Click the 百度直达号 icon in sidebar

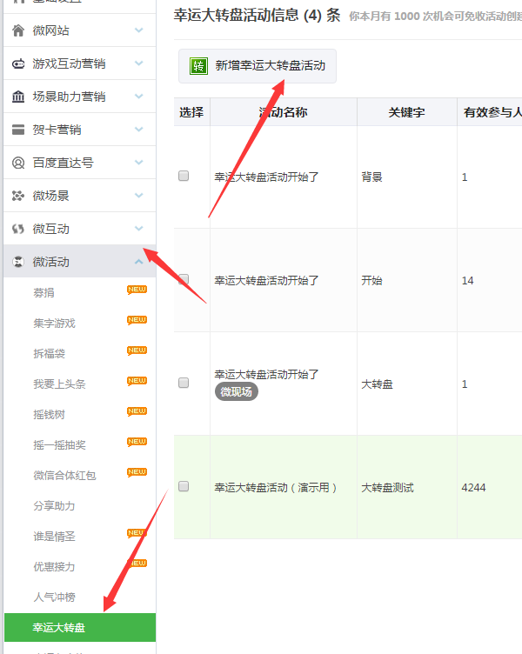(18, 163)
